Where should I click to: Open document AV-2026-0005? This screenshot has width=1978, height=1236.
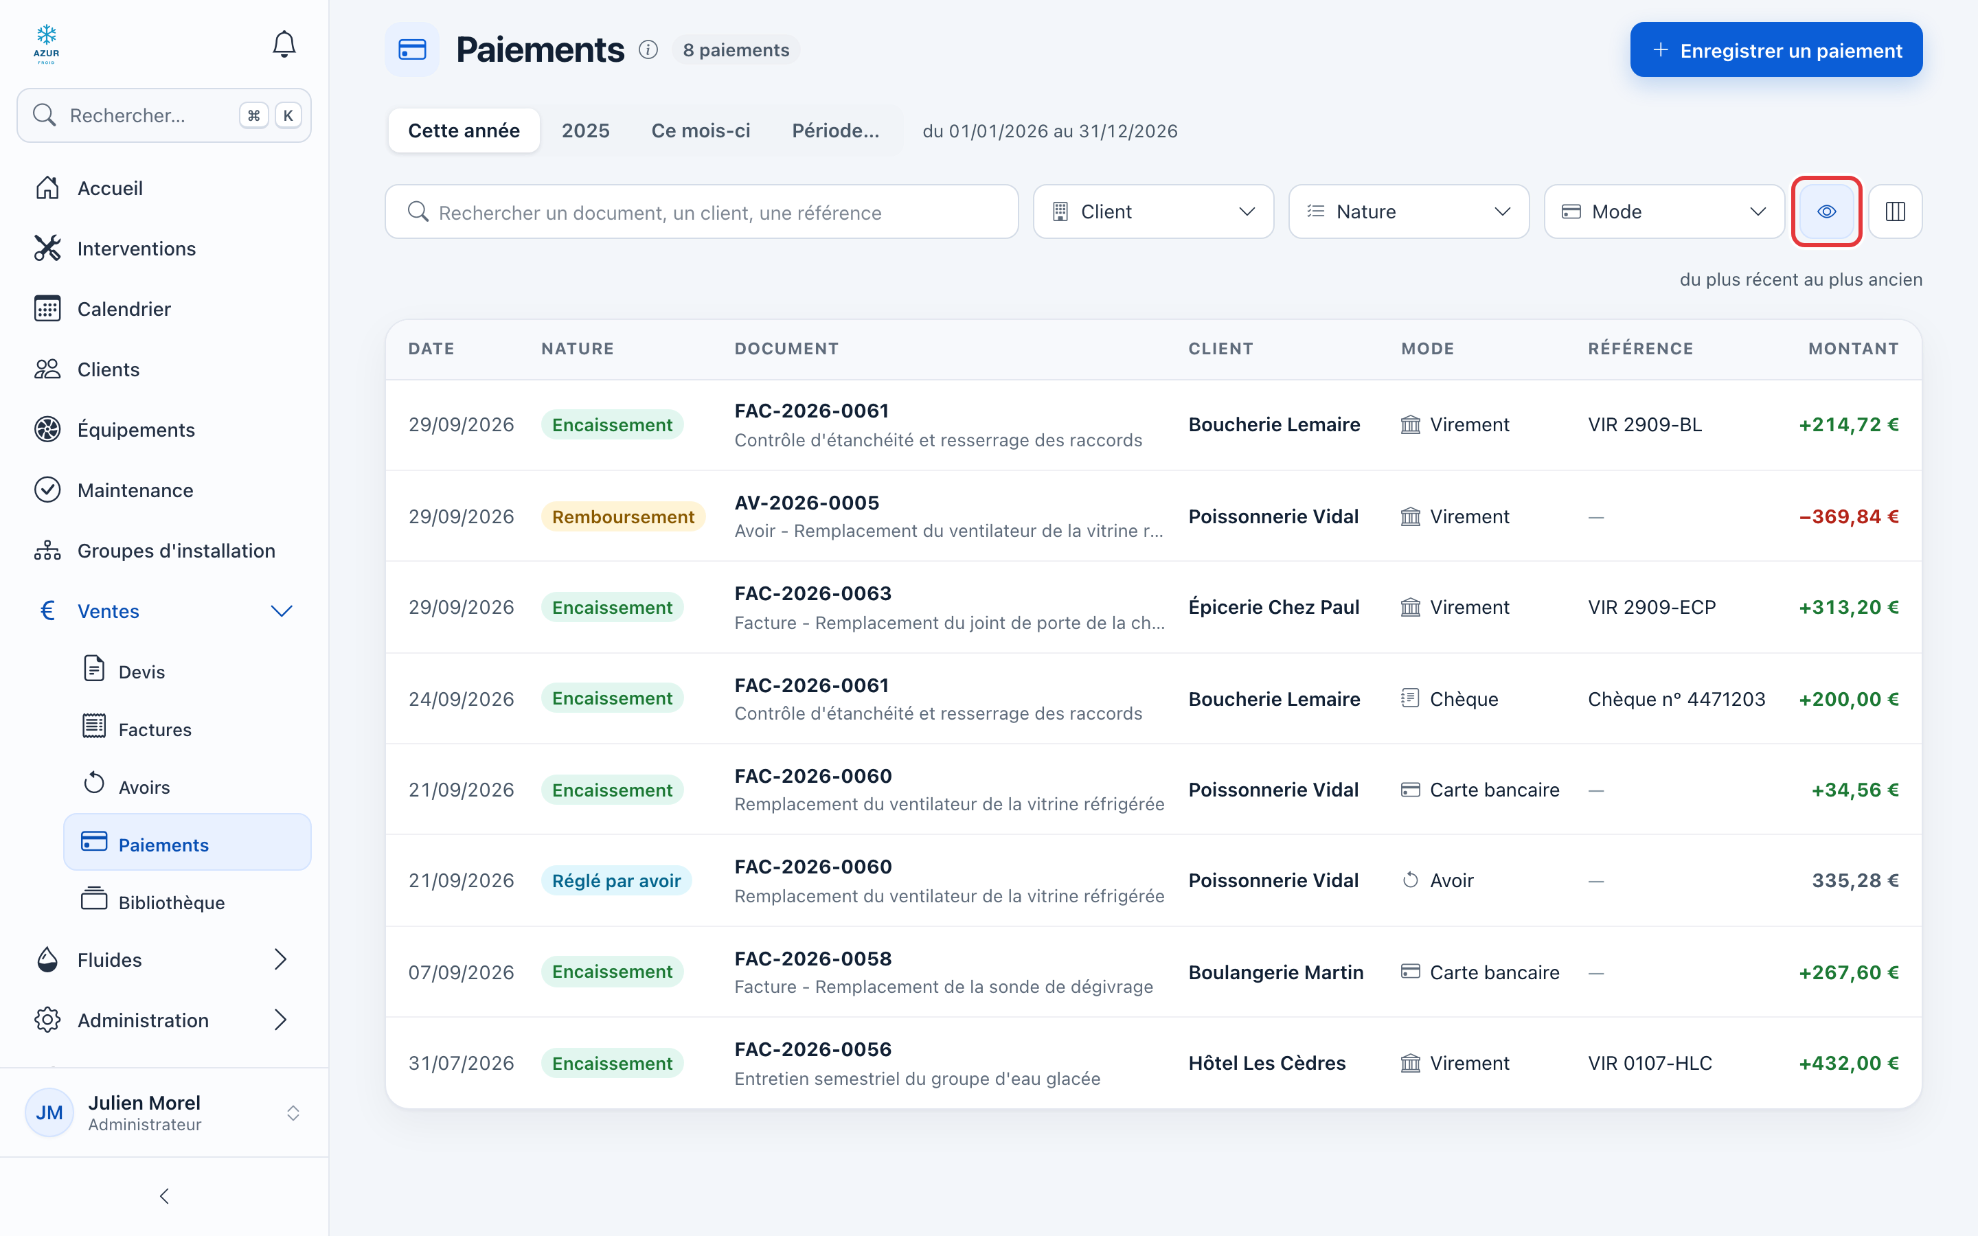pos(807,503)
